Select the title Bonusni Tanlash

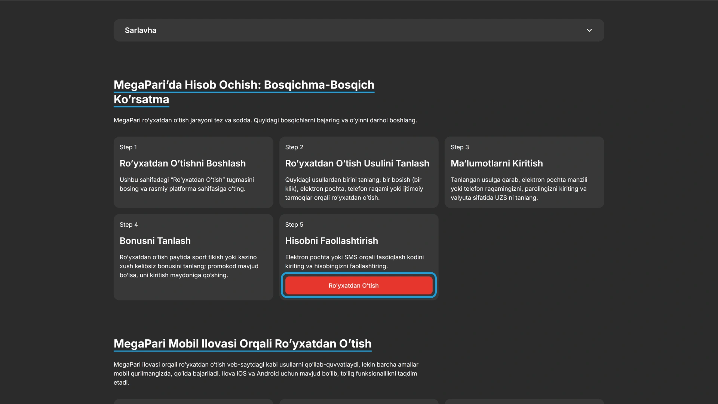(155, 241)
